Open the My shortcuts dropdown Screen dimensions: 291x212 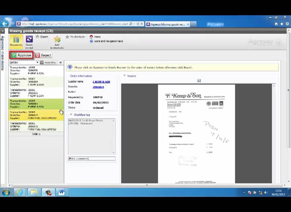pyautogui.click(x=76, y=37)
